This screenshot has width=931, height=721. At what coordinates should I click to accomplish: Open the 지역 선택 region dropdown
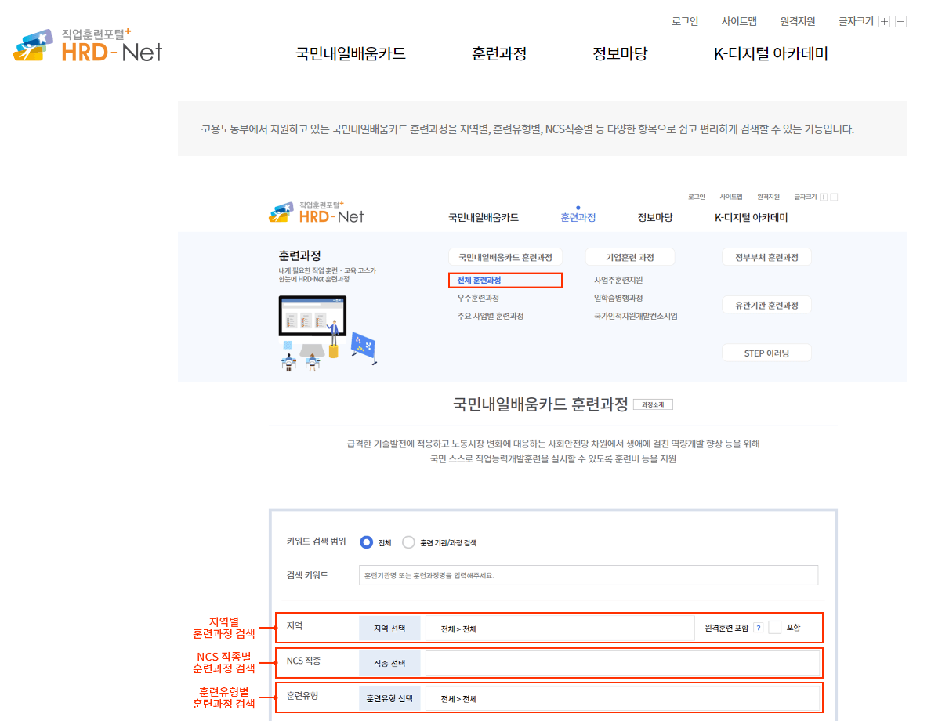click(389, 628)
